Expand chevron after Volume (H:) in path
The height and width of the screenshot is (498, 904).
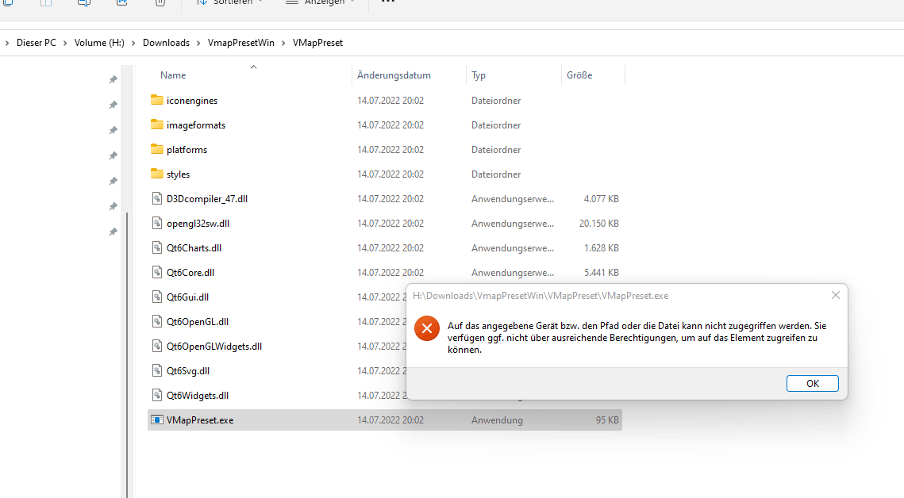(x=133, y=43)
